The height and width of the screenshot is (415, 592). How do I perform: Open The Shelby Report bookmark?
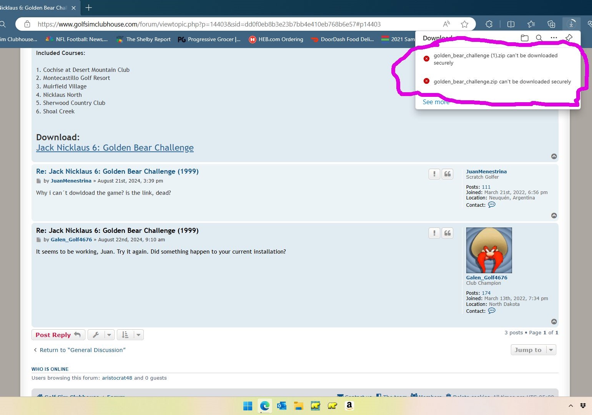143,39
